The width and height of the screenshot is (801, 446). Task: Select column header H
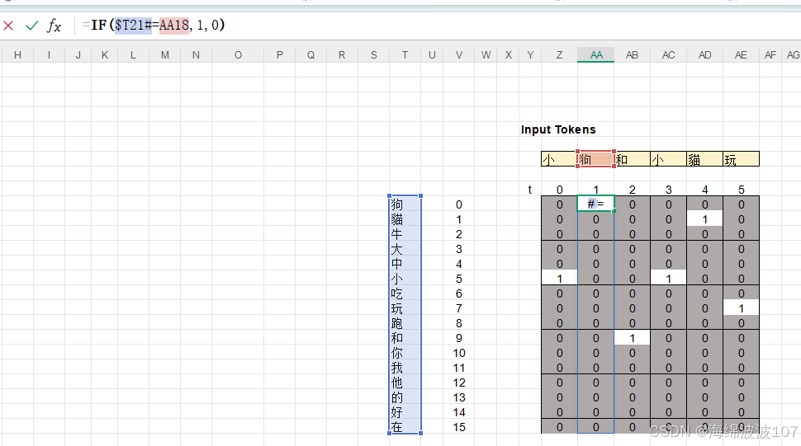(17, 55)
